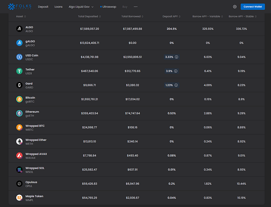Expand the Algo Liquid Gov dropdown

click(81, 7)
